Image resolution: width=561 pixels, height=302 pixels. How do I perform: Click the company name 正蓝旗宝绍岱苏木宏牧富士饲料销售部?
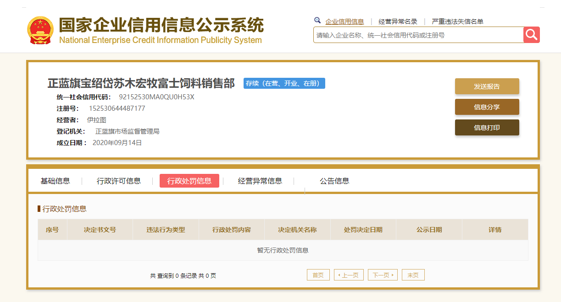pos(141,83)
